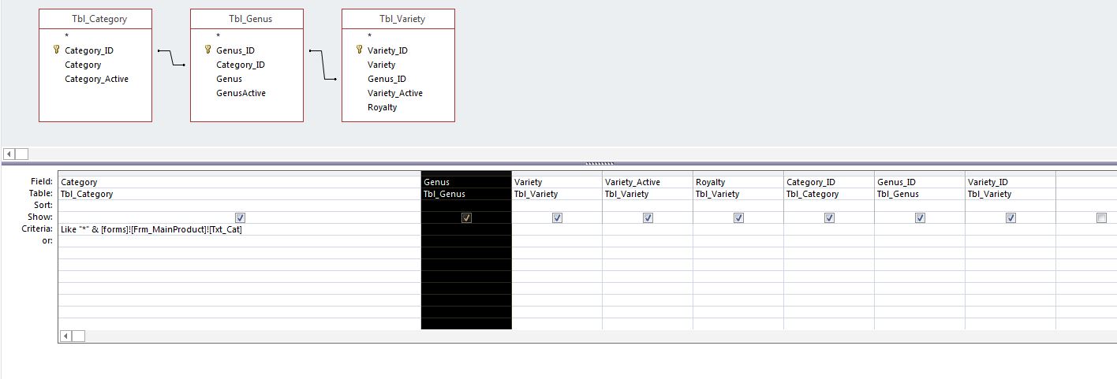Screen dimensions: 1117x379
Task: Uncheck Show box for Genus_ID column
Action: 920,217
